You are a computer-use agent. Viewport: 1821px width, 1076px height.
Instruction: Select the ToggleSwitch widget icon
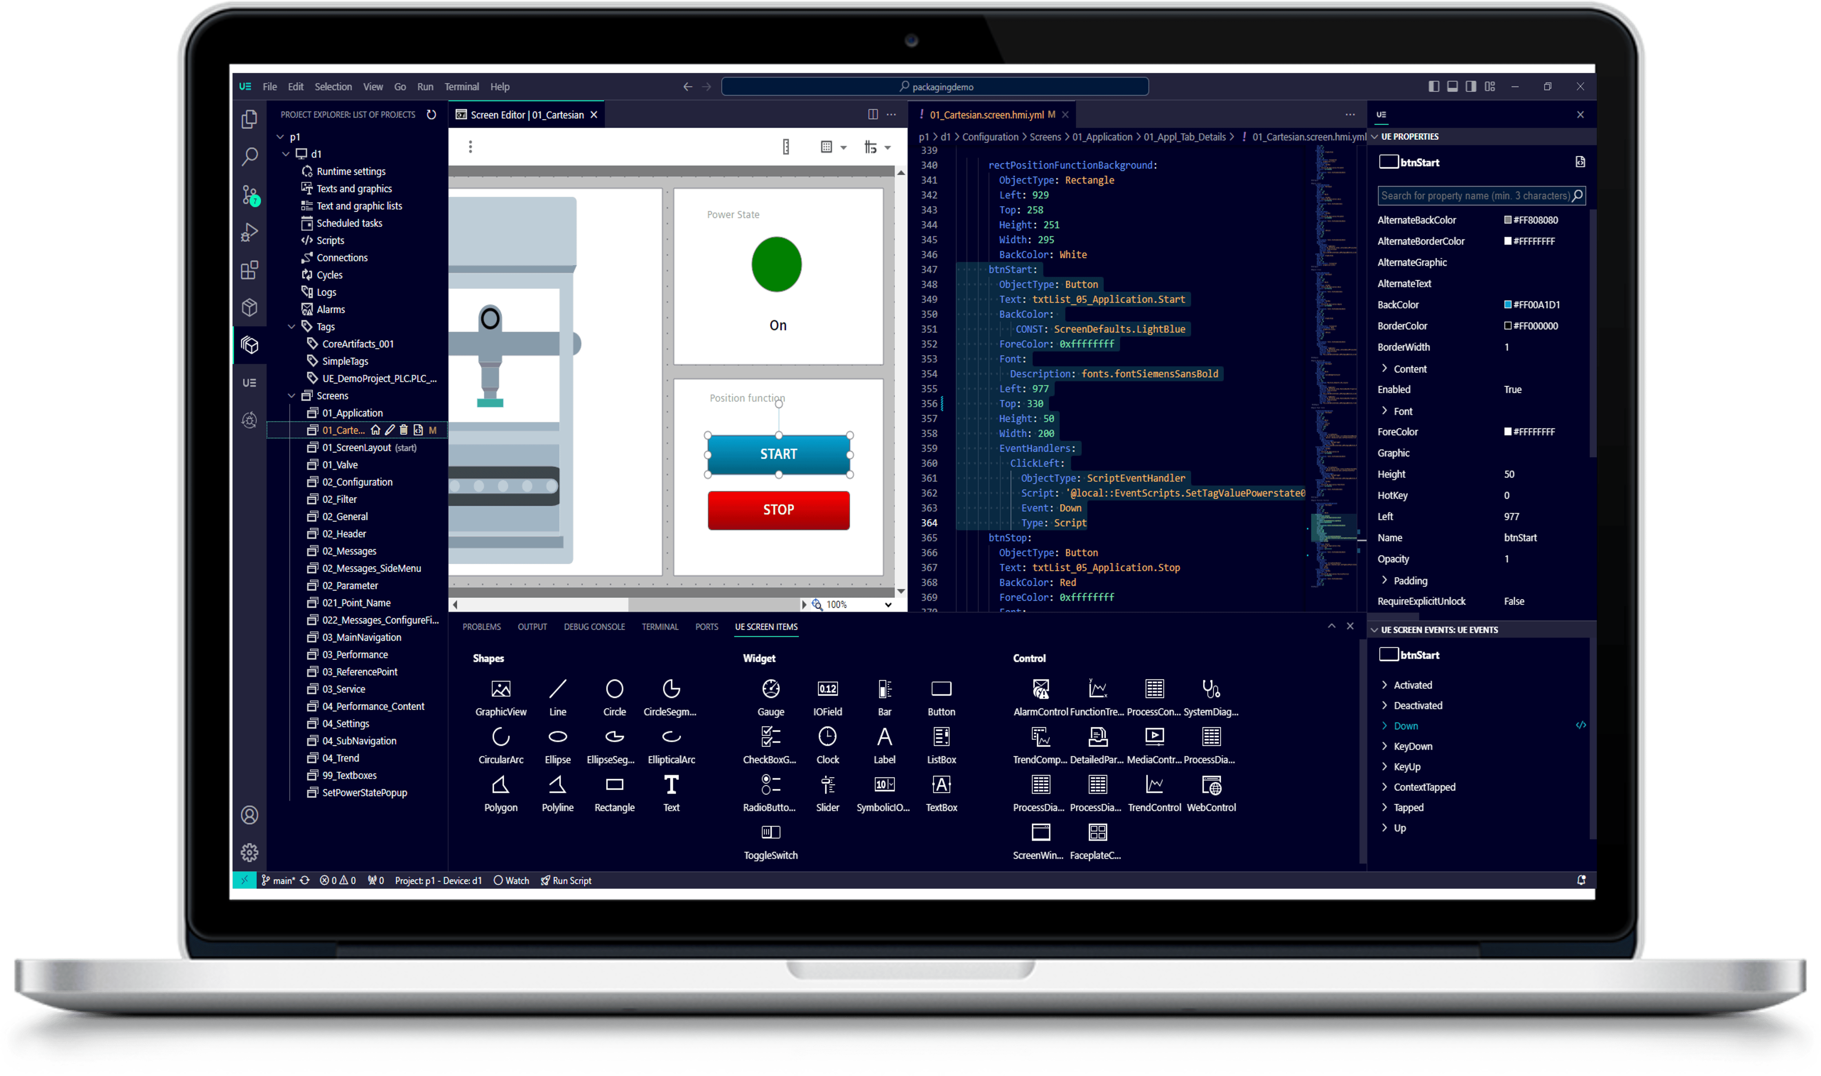(x=771, y=832)
